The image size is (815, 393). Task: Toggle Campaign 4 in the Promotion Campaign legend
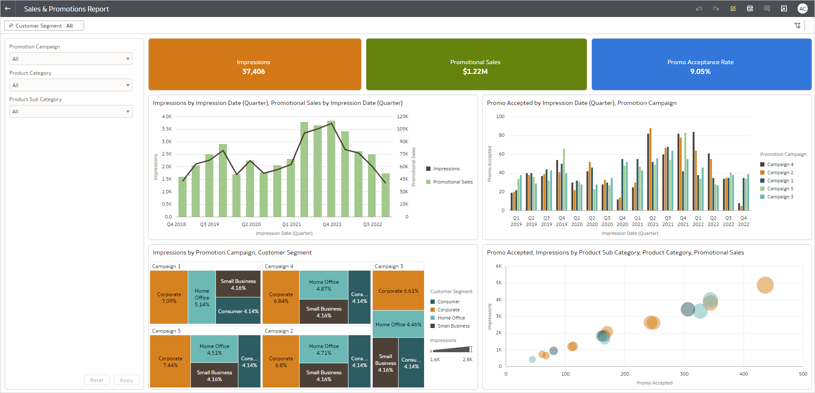point(779,164)
